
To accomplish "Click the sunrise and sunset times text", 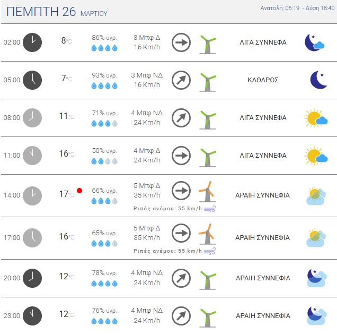I will 297,8.
